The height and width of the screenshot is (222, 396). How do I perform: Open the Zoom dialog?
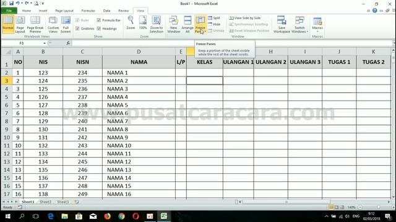[x=131, y=23]
